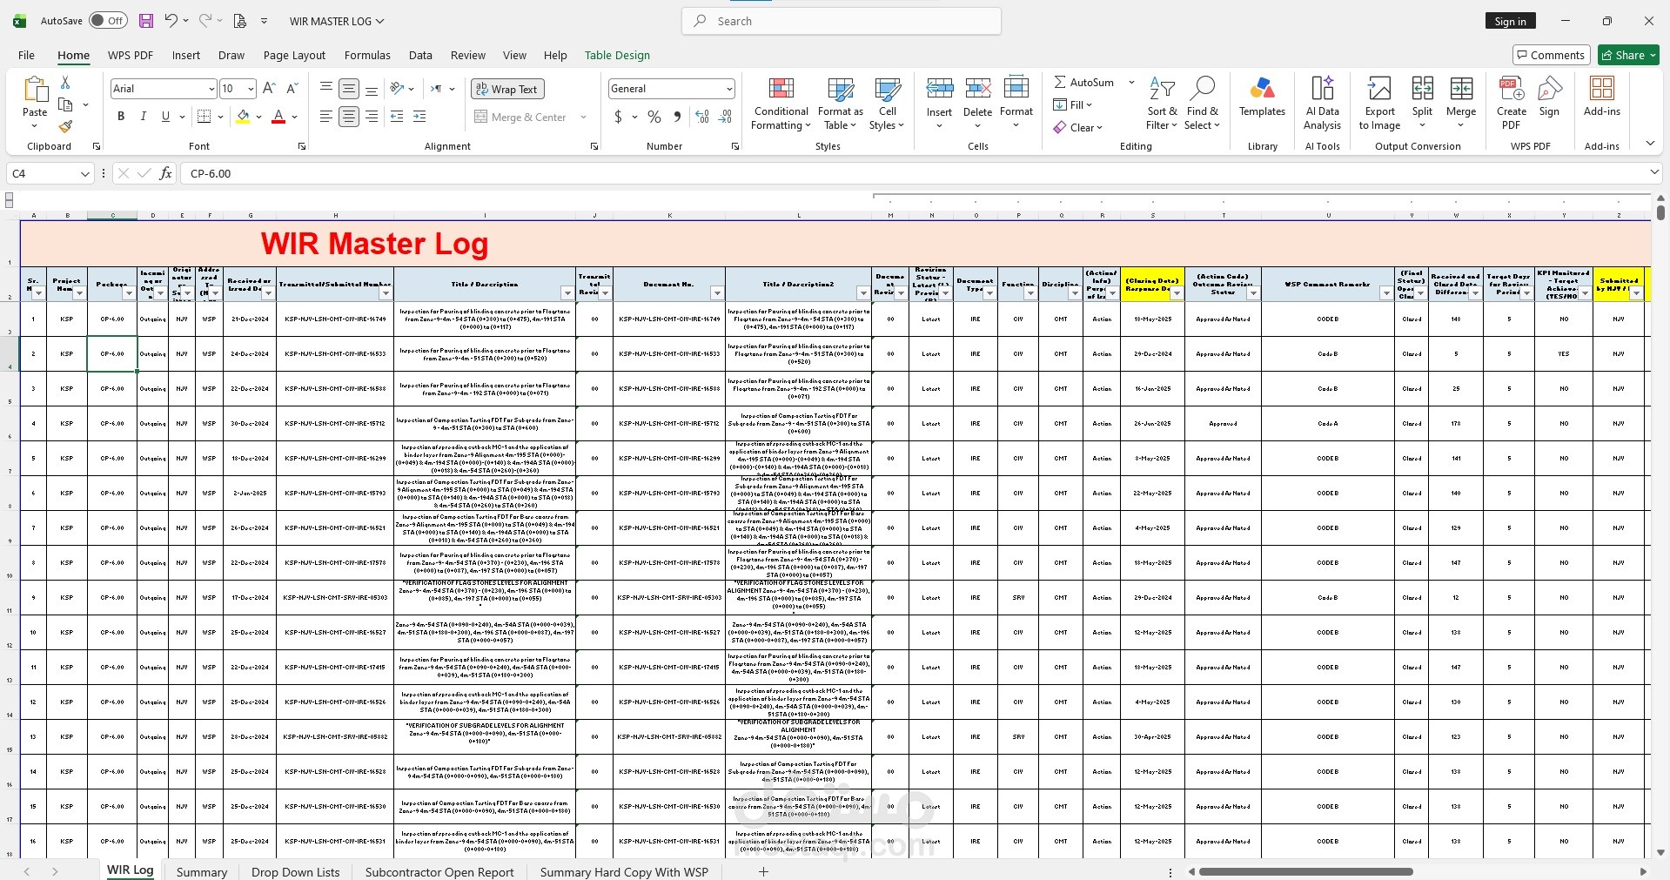Click the Paste clipboard icon
The height and width of the screenshot is (880, 1670).
coord(35,91)
